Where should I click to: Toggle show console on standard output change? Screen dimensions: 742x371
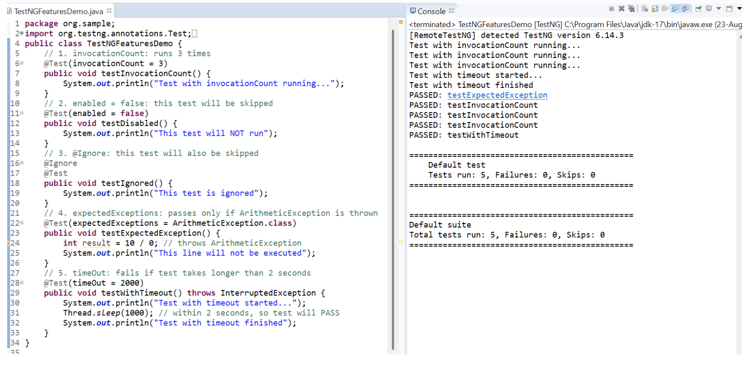point(675,9)
